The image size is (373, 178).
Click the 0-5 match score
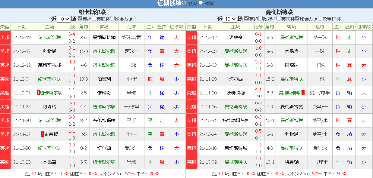tap(258, 131)
